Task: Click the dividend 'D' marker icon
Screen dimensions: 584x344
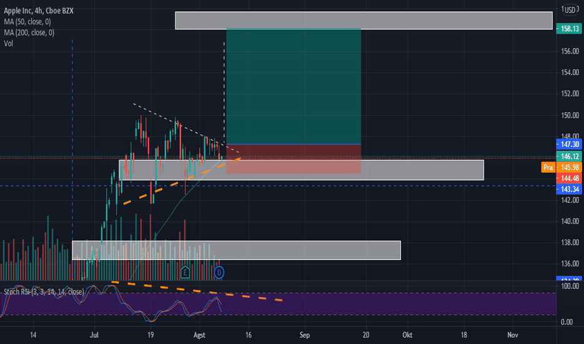Action: pyautogui.click(x=219, y=273)
